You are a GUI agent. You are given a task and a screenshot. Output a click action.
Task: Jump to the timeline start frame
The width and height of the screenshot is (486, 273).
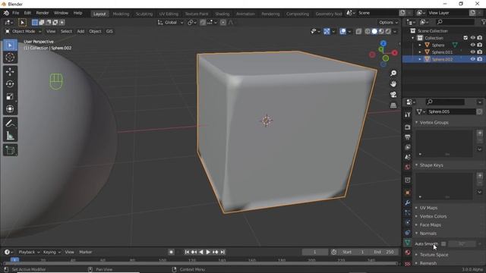(x=187, y=253)
